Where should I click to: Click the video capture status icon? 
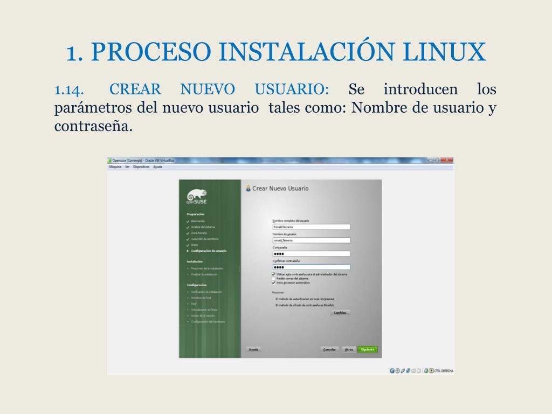tap(419, 371)
